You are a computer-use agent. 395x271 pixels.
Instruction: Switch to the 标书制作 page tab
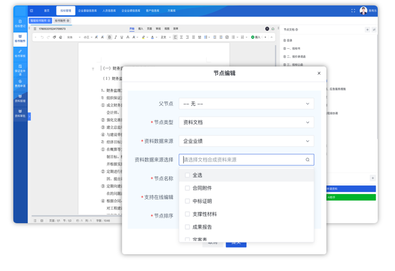point(62,21)
